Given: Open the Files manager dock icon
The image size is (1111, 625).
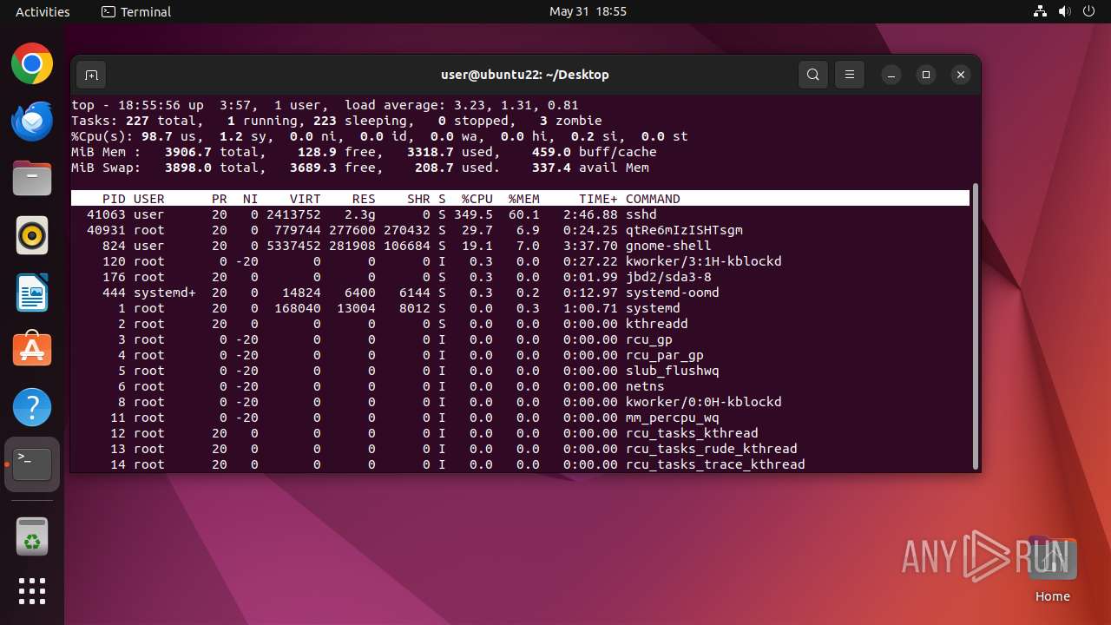Looking at the screenshot, I should pyautogui.click(x=32, y=179).
